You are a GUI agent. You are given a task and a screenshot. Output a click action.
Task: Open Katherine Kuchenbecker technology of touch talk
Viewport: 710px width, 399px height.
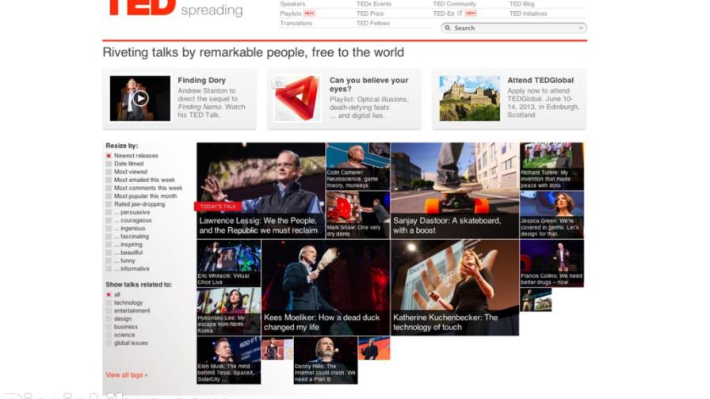[455, 287]
